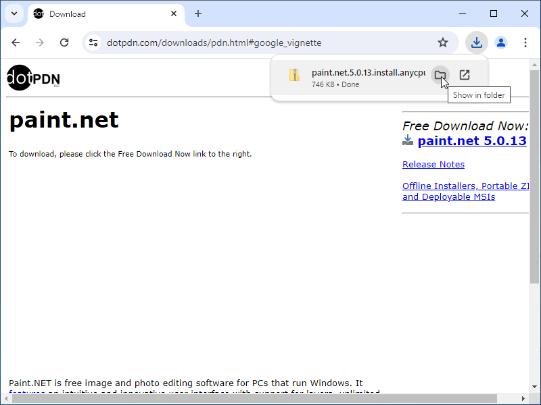Viewport: 541px width, 405px height.
Task: Click the Show in folder icon
Action: coord(440,75)
